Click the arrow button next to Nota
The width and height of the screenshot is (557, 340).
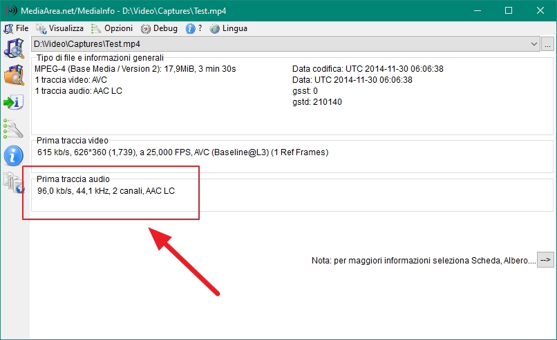click(x=545, y=260)
